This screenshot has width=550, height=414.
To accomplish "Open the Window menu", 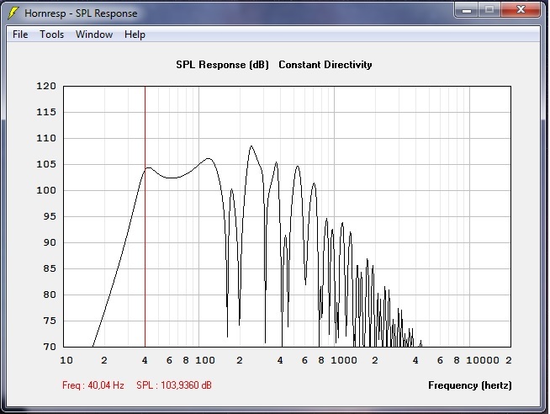I will click(x=94, y=34).
